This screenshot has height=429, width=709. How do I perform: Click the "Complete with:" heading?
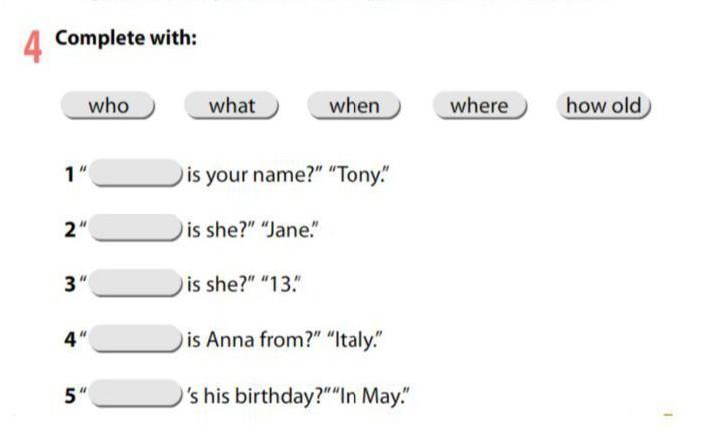tap(126, 38)
